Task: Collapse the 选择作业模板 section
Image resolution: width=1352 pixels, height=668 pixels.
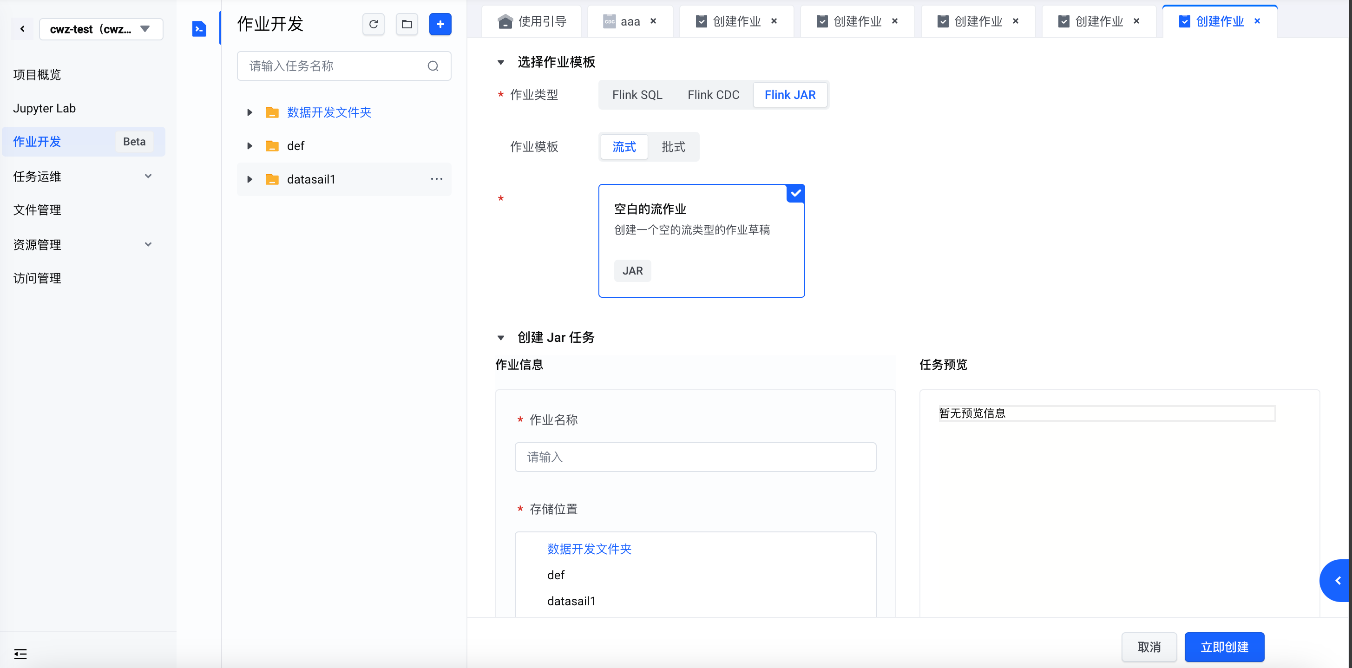Action: [501, 62]
